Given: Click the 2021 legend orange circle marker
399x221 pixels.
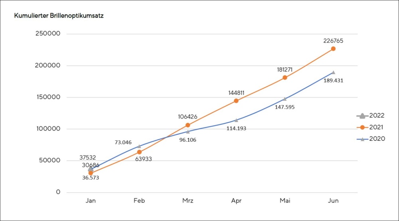Looking at the screenshot, I should (362, 127).
